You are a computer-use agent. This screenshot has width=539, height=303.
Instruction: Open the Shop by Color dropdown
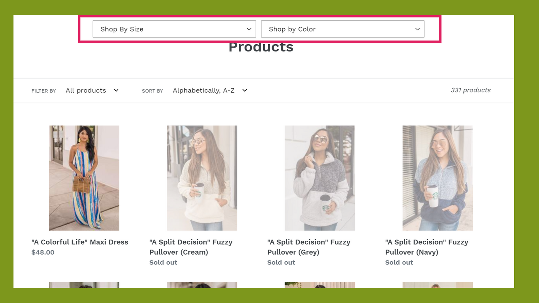[342, 29]
